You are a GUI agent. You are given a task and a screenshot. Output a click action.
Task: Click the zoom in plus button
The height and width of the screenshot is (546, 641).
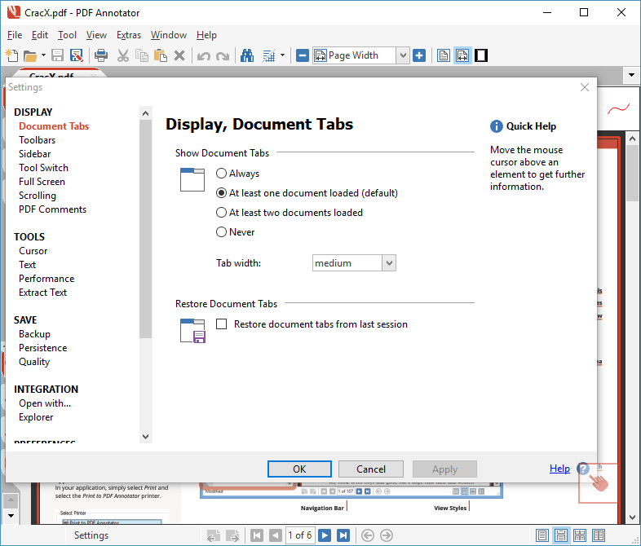pos(419,55)
